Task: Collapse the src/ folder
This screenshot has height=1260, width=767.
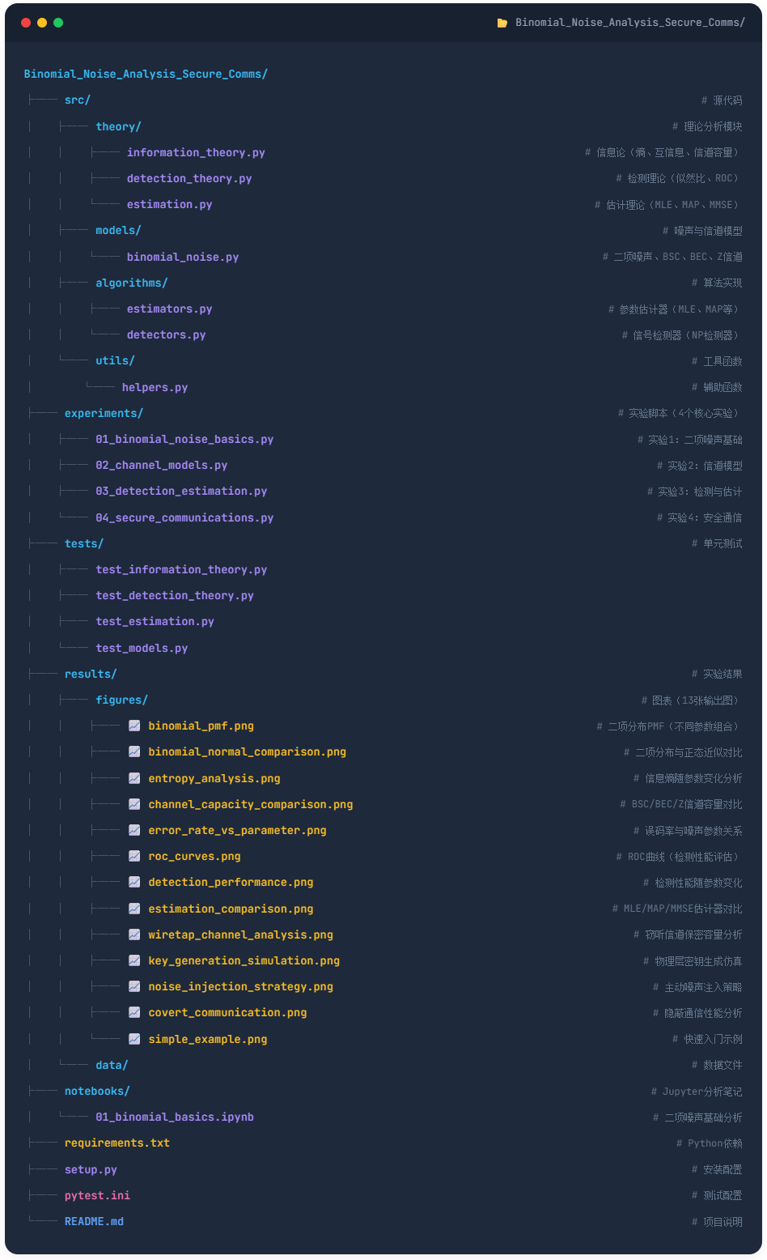Action: (x=77, y=100)
